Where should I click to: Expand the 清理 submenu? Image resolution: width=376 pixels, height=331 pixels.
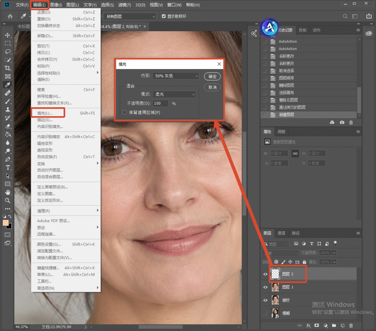(66, 211)
